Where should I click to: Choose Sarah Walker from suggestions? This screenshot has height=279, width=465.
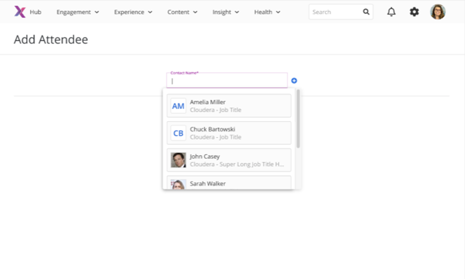pos(229,183)
